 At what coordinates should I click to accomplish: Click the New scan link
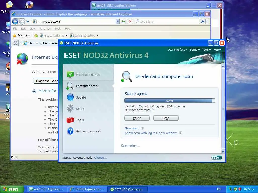132,128
